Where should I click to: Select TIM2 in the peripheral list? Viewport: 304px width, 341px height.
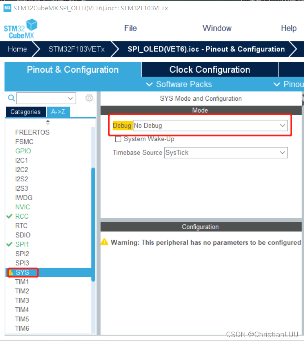point(22,291)
